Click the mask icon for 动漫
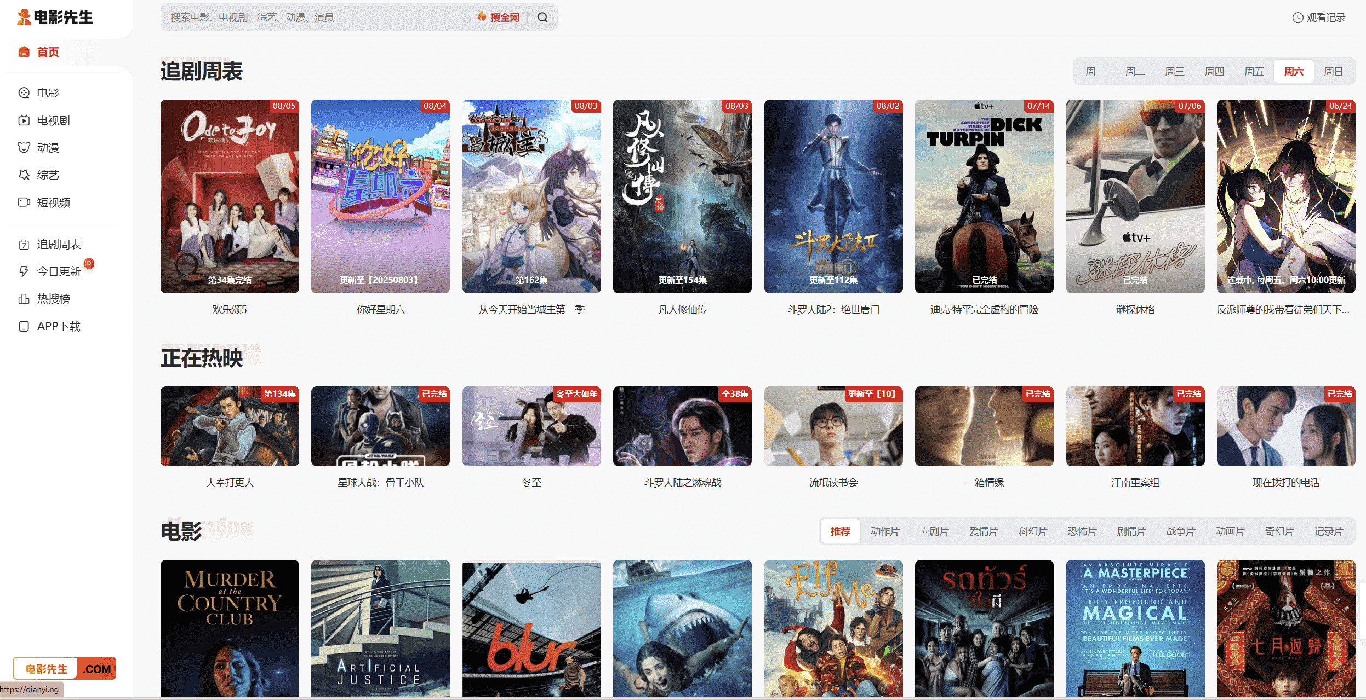The width and height of the screenshot is (1366, 700). (24, 147)
